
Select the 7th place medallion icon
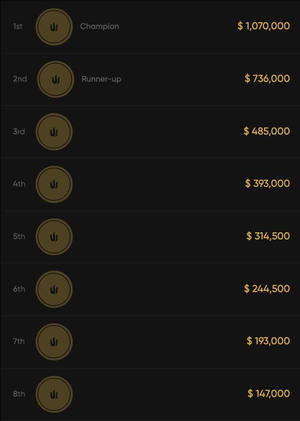(x=54, y=342)
